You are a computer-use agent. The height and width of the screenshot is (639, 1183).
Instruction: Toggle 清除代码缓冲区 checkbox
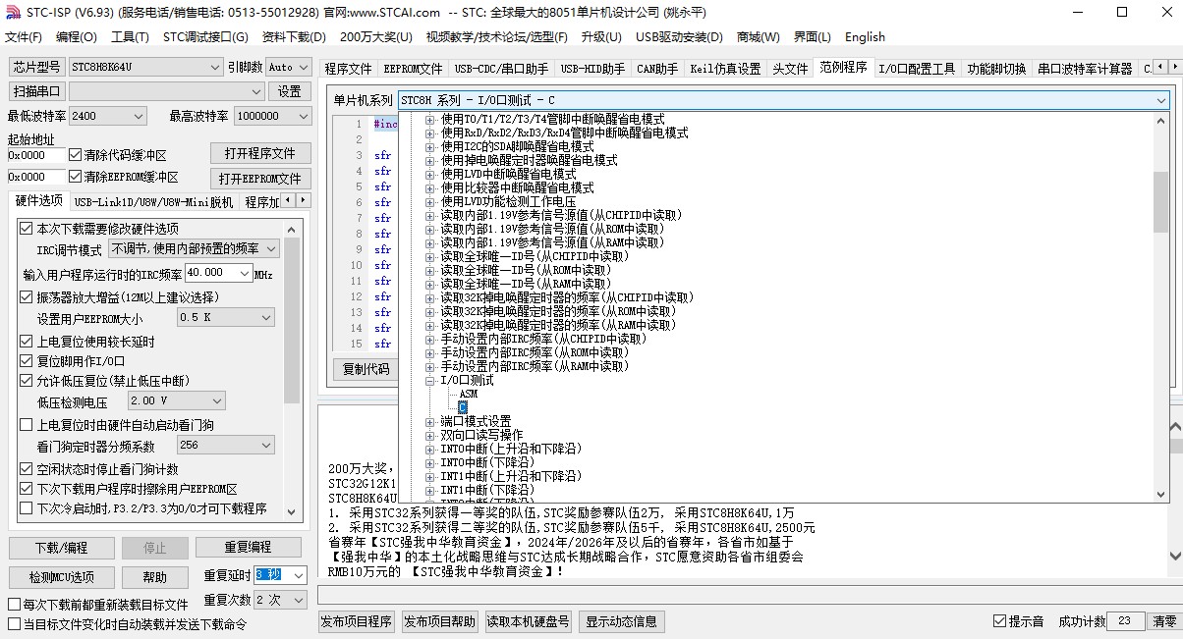pyautogui.click(x=76, y=155)
